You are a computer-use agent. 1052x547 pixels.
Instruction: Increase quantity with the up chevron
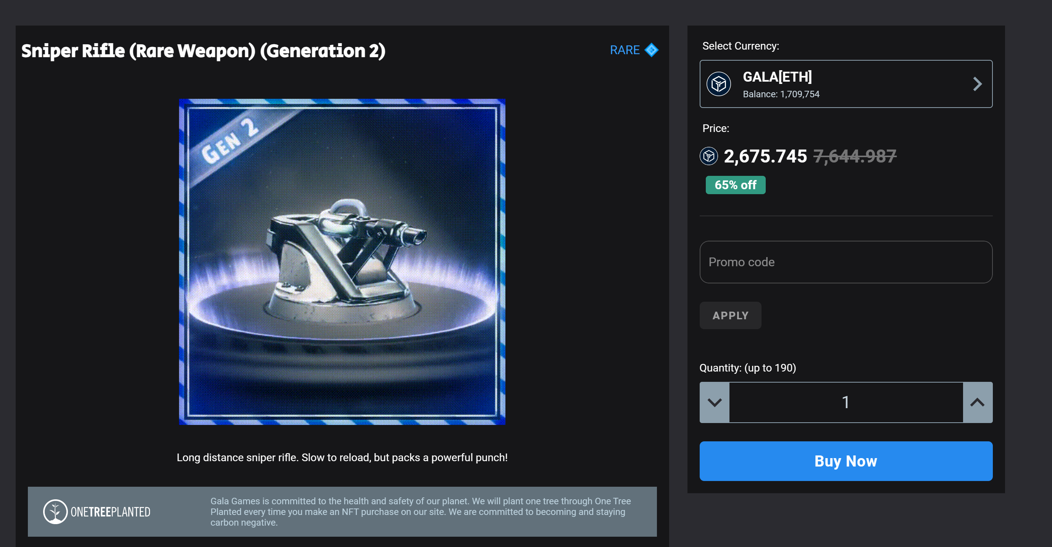(977, 402)
